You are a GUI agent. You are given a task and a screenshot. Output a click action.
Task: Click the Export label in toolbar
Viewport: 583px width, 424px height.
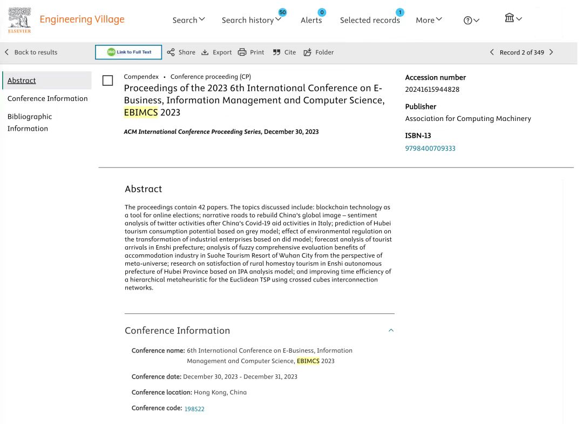pos(222,52)
